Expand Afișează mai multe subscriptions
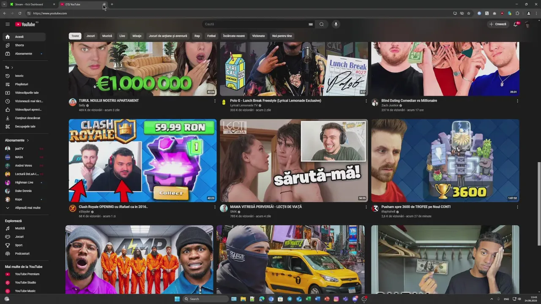541x304 pixels. click(x=23, y=208)
